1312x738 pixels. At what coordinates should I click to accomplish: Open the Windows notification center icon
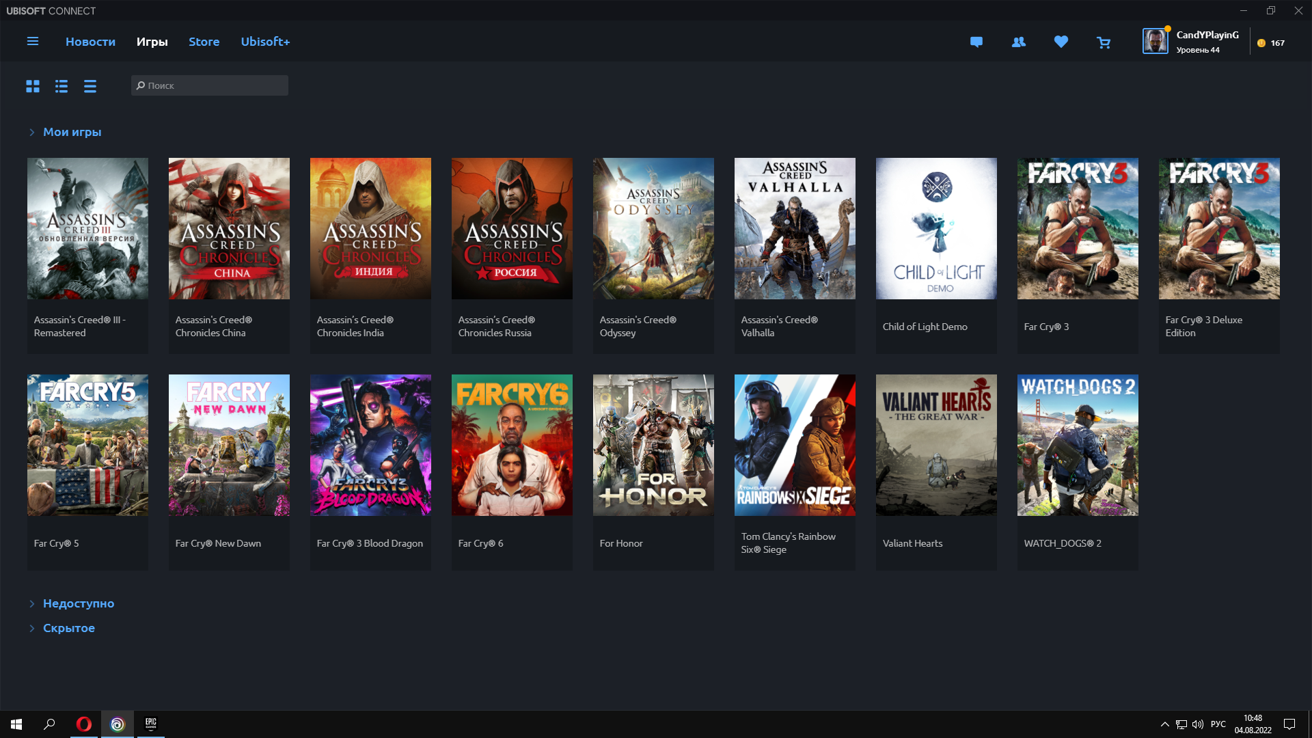[x=1289, y=724]
